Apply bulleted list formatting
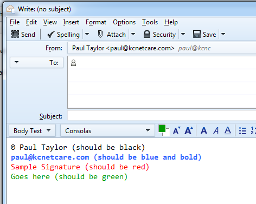Image resolution: width=256 pixels, height=204 pixels. [242, 131]
